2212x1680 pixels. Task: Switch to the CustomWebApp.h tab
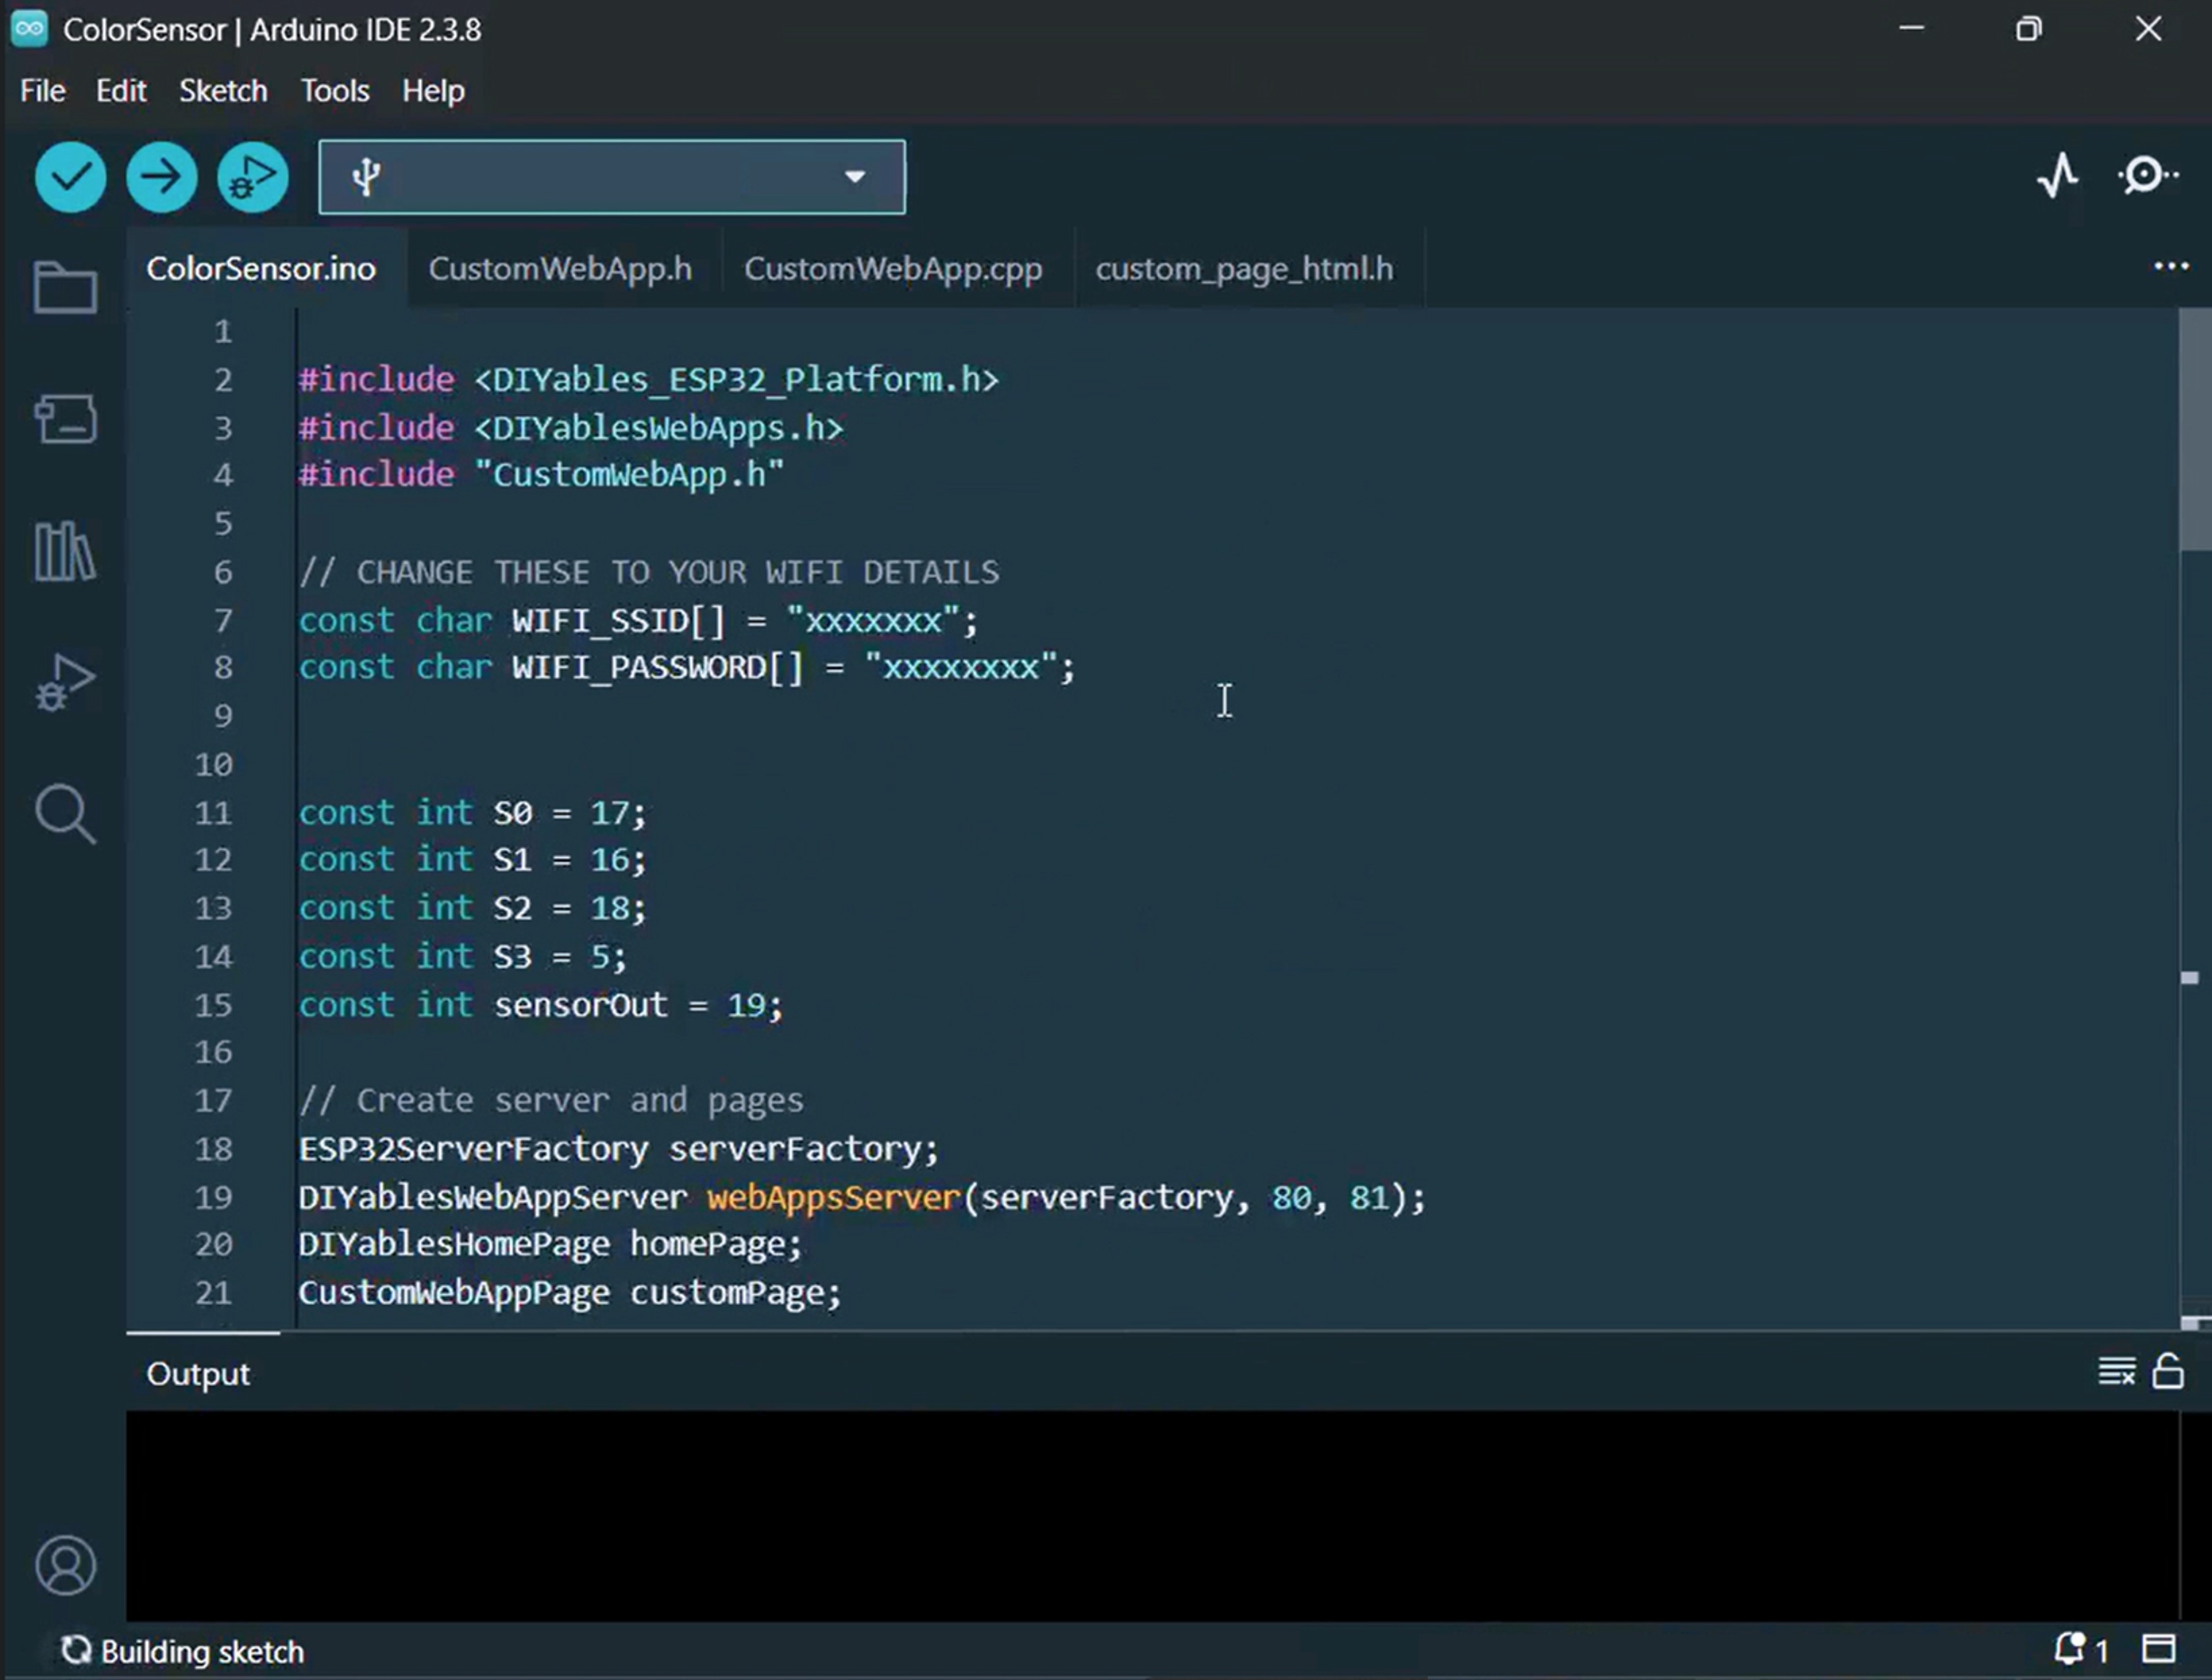click(560, 268)
